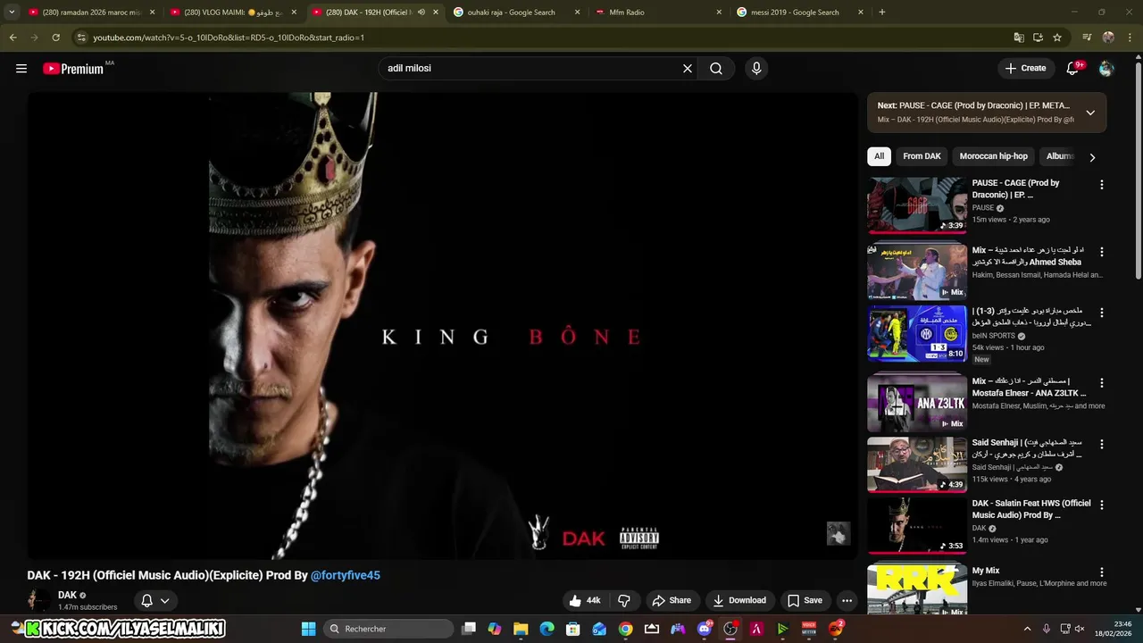Open File Explorer from taskbar
Image resolution: width=1143 pixels, height=643 pixels.
pos(521,629)
